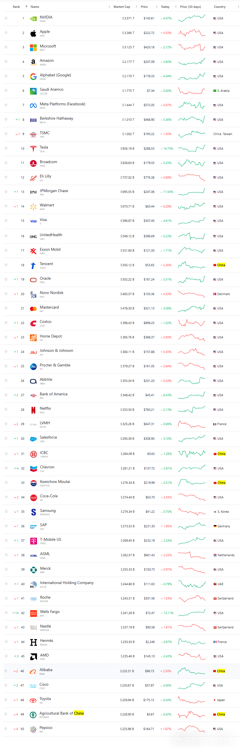Image resolution: width=240 pixels, height=748 pixels.
Task: Click the Salesforce cloud logo
Action: click(33, 439)
